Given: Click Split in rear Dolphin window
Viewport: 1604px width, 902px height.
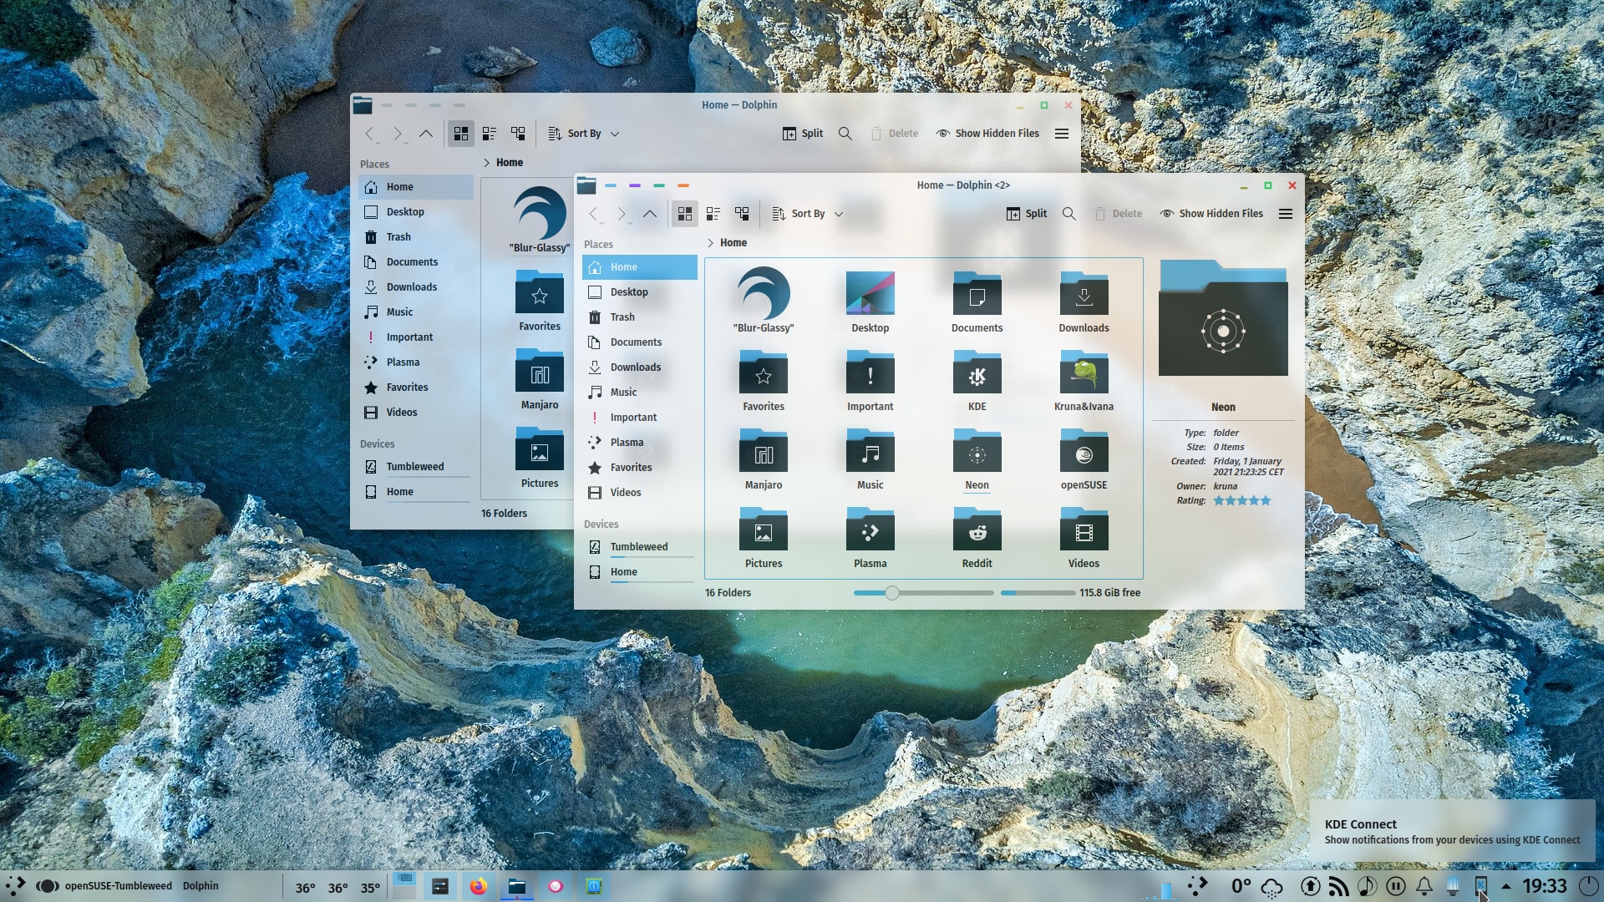Looking at the screenshot, I should [x=803, y=134].
